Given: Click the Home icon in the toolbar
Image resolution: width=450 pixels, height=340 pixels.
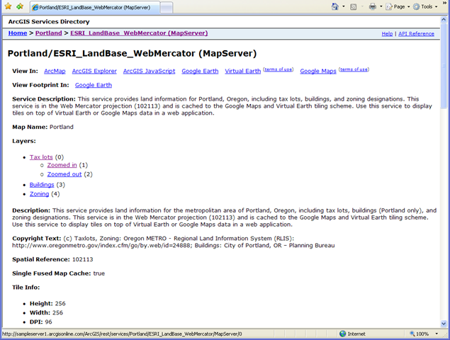Looking at the screenshot, I should pos(335,6).
